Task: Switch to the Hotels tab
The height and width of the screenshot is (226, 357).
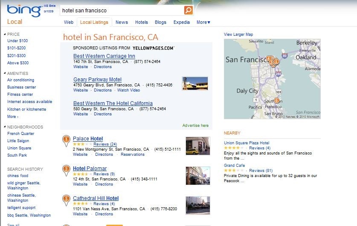Action: coord(141,22)
